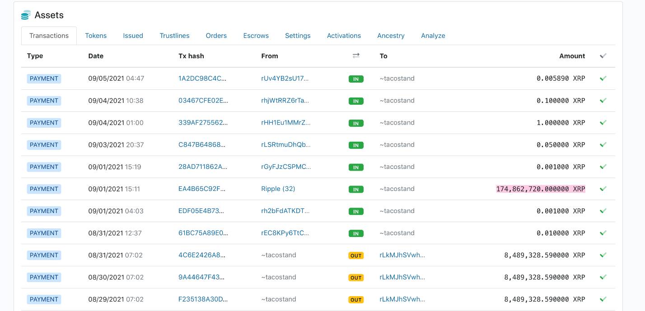Switch to the Tokens tab
Screen dimensions: 645x311
pos(96,36)
